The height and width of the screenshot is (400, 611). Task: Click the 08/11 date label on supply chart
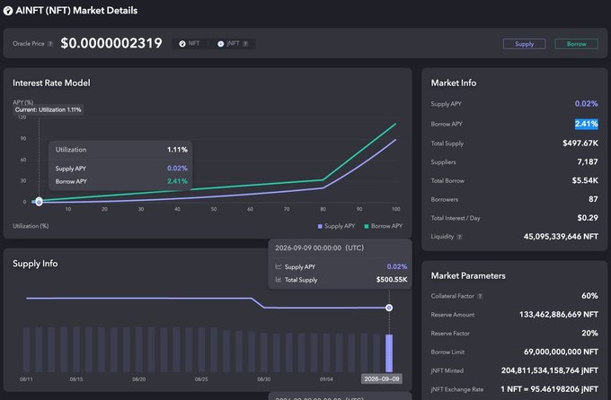[26, 379]
